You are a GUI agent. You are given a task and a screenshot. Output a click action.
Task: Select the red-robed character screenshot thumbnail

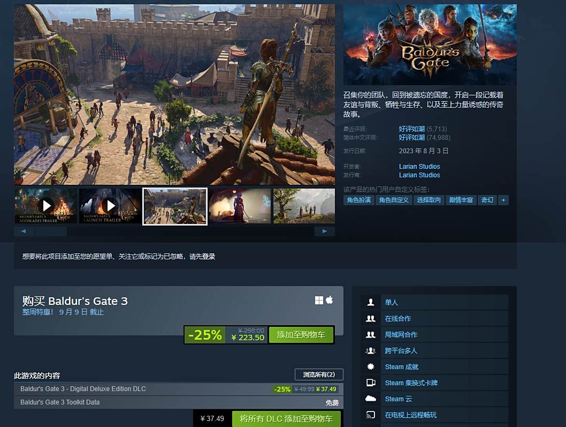point(240,206)
